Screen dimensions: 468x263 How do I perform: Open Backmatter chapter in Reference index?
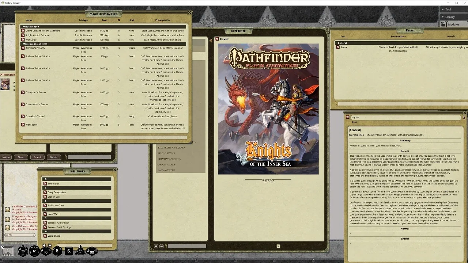(x=166, y=170)
